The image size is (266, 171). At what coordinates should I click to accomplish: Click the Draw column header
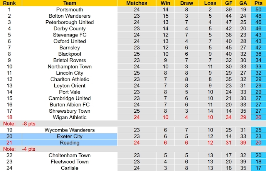(187, 3)
